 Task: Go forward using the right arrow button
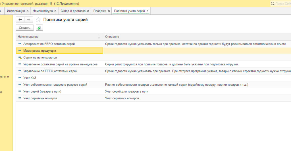[28, 20]
